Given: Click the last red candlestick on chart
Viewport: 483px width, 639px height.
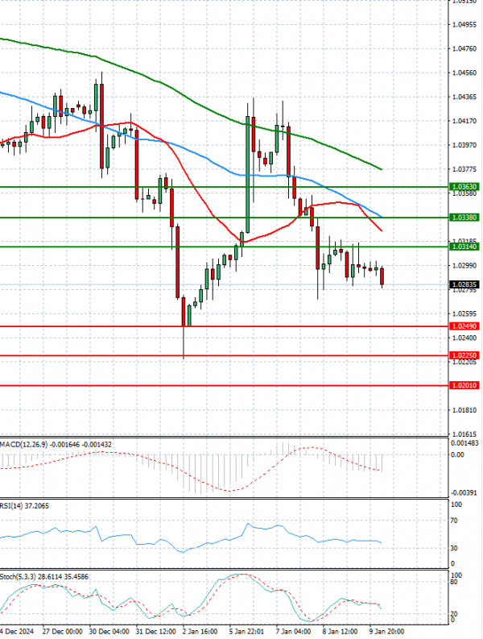Looking at the screenshot, I should (x=382, y=276).
